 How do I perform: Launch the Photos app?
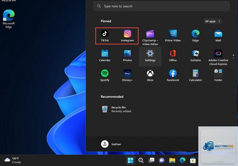point(127,56)
